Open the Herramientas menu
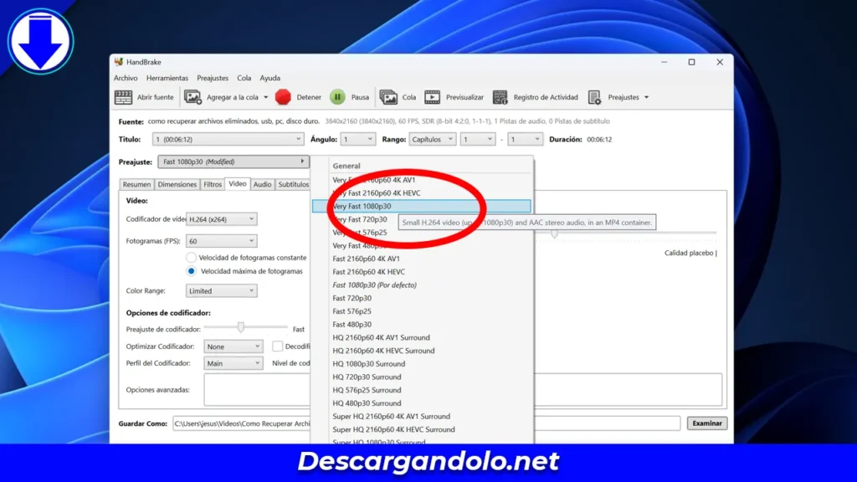857x482 pixels. click(x=167, y=77)
